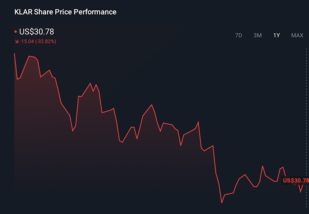Switch to the 7D time range
This screenshot has height=214, width=309.
click(239, 35)
